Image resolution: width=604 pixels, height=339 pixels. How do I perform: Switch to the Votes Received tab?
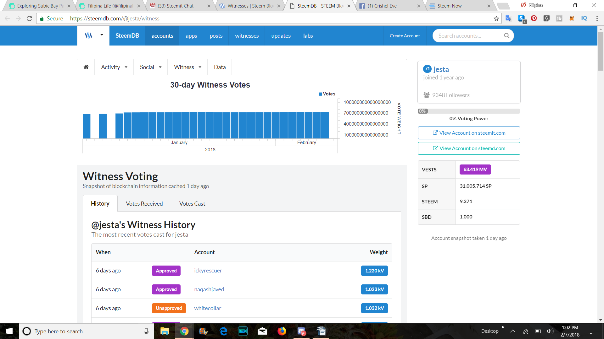[144, 203]
